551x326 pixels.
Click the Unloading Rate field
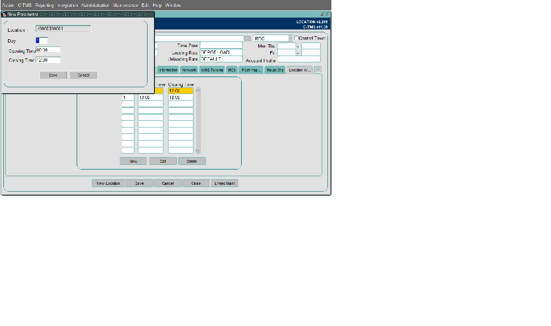pyautogui.click(x=221, y=60)
